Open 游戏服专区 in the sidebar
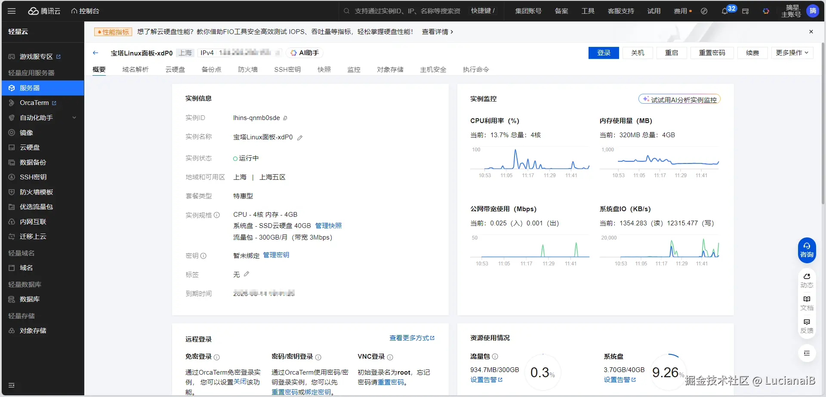Image resolution: width=826 pixels, height=397 pixels. click(36, 57)
